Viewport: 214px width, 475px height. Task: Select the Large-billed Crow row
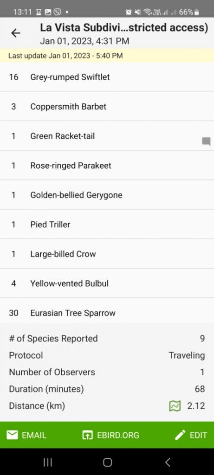click(107, 254)
